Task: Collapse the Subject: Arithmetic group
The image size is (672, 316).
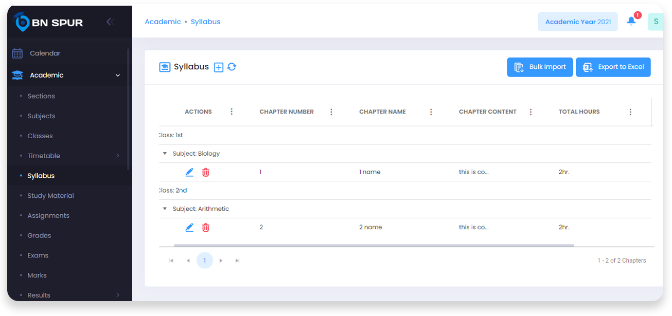Action: coord(165,209)
